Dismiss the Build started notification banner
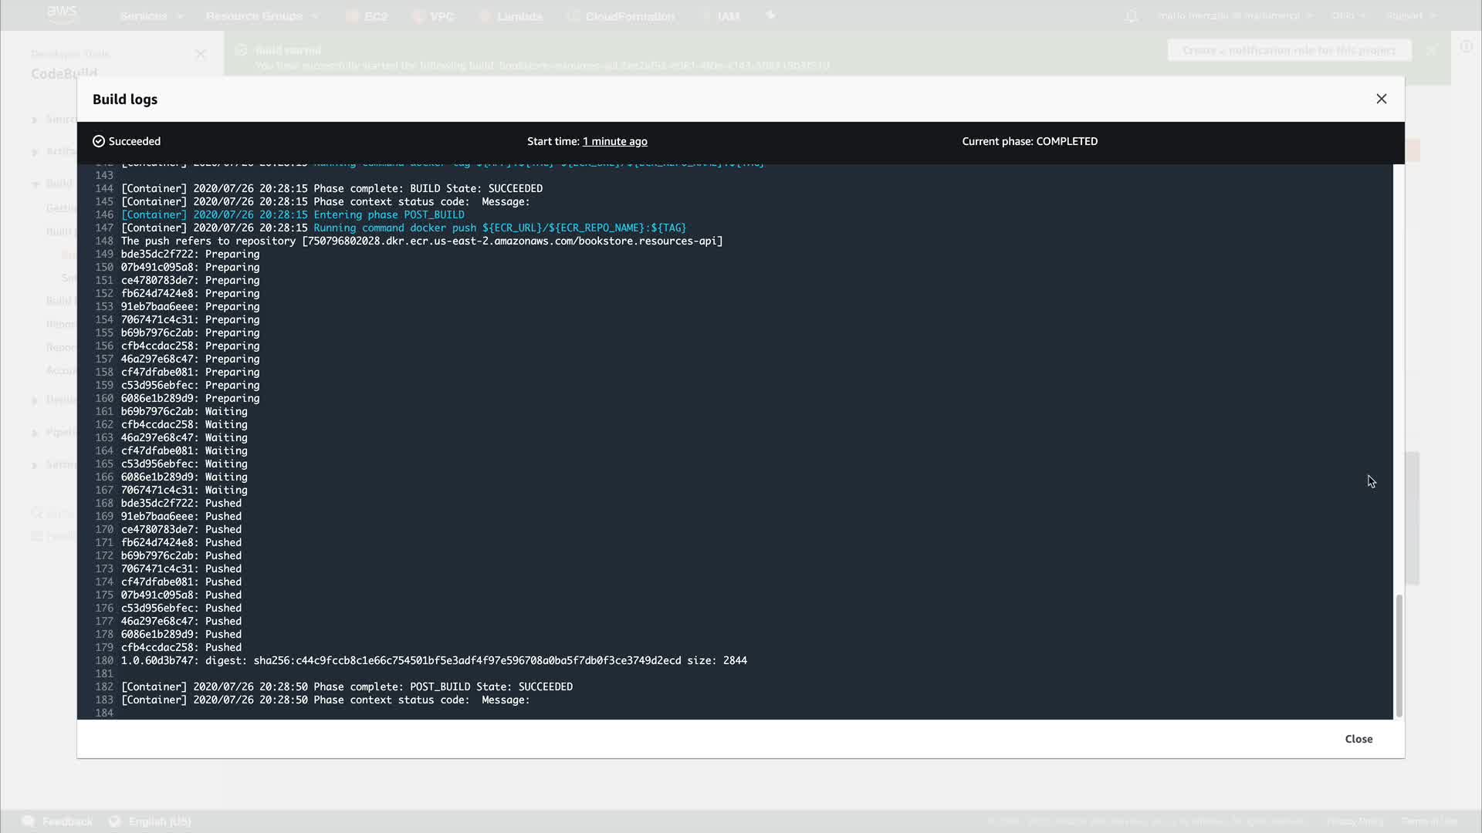1482x833 pixels. 1432,50
